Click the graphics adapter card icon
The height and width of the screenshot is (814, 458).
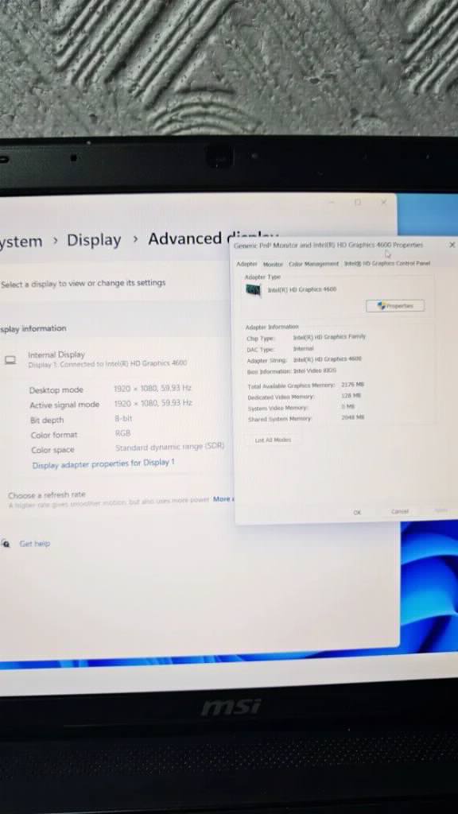click(x=253, y=290)
